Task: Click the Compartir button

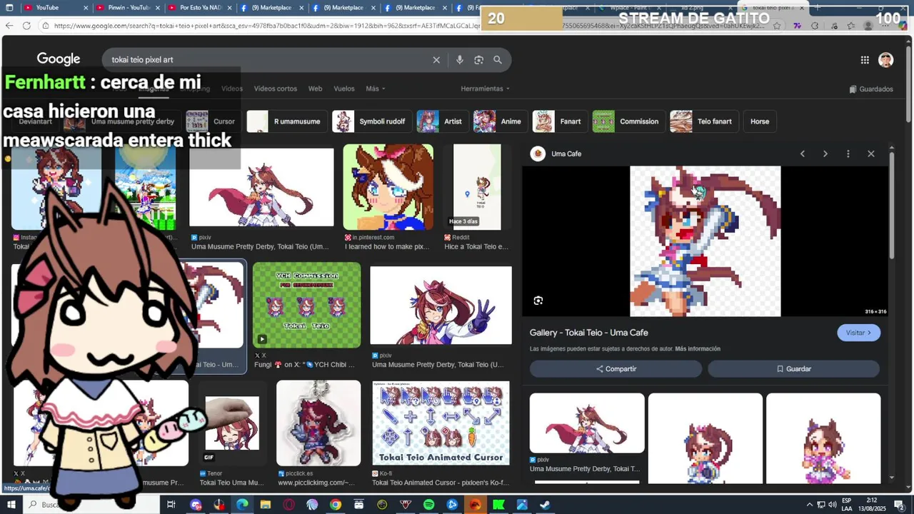Action: (616, 369)
